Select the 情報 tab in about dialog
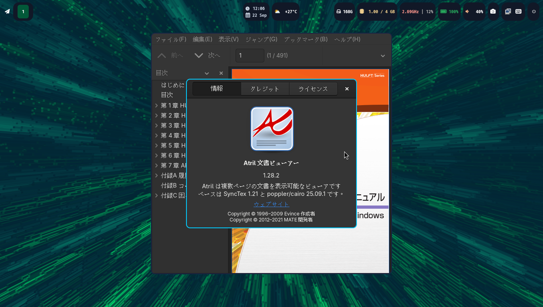Screen dimensions: 543x307 [x=217, y=89]
